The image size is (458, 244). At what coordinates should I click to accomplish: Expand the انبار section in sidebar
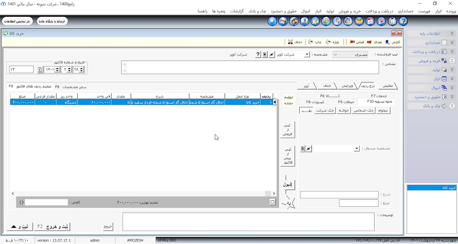click(452, 79)
